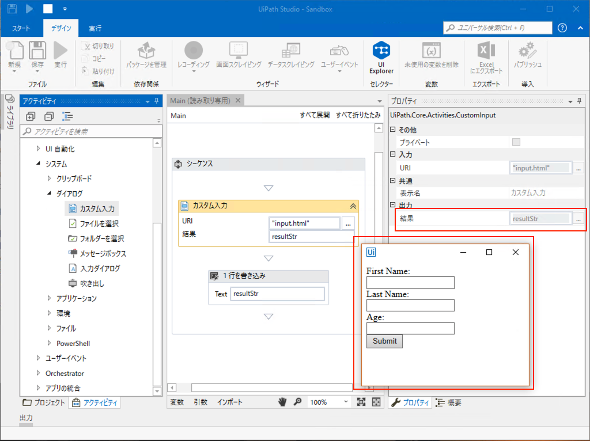Switch to デザイン ribbon tab
590x441 pixels.
pos(61,28)
